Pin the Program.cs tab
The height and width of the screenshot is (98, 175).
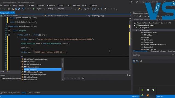tap(11, 13)
